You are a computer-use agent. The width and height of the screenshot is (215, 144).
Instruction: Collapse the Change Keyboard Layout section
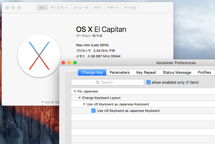[80, 98]
